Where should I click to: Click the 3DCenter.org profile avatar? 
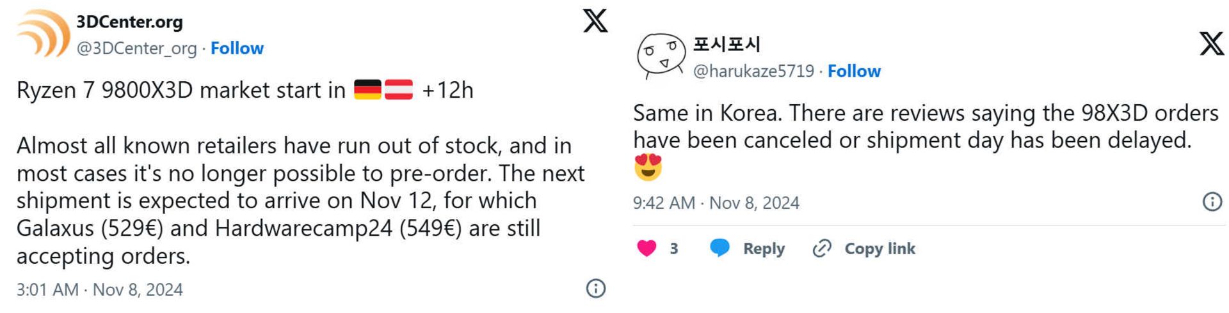pos(44,34)
